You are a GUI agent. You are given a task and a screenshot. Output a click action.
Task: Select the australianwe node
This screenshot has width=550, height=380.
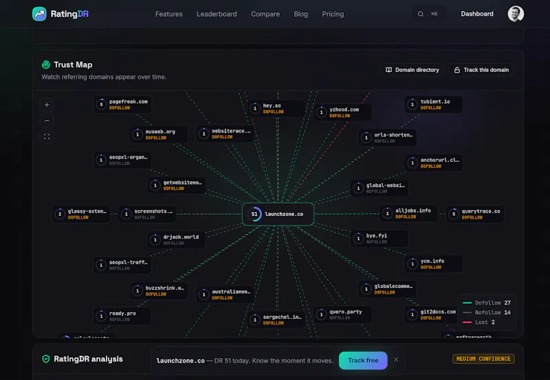[x=225, y=294]
